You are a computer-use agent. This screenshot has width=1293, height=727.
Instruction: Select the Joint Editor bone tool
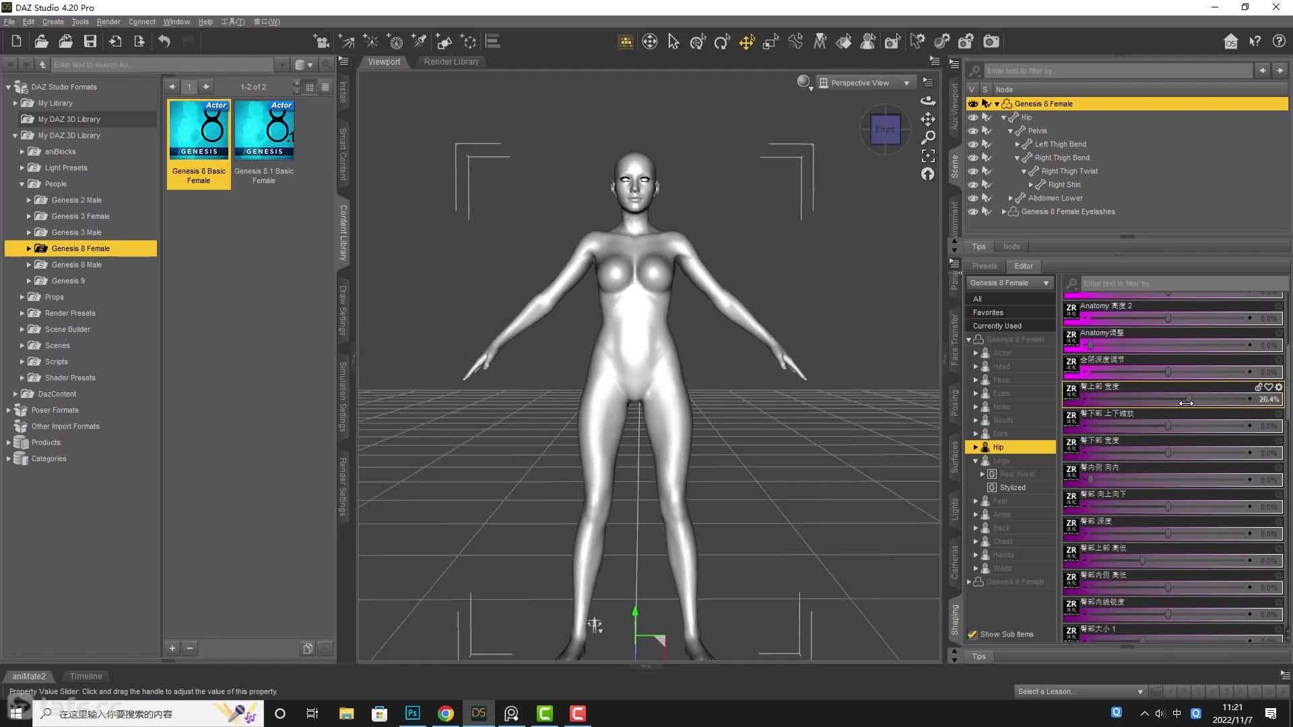click(x=795, y=42)
